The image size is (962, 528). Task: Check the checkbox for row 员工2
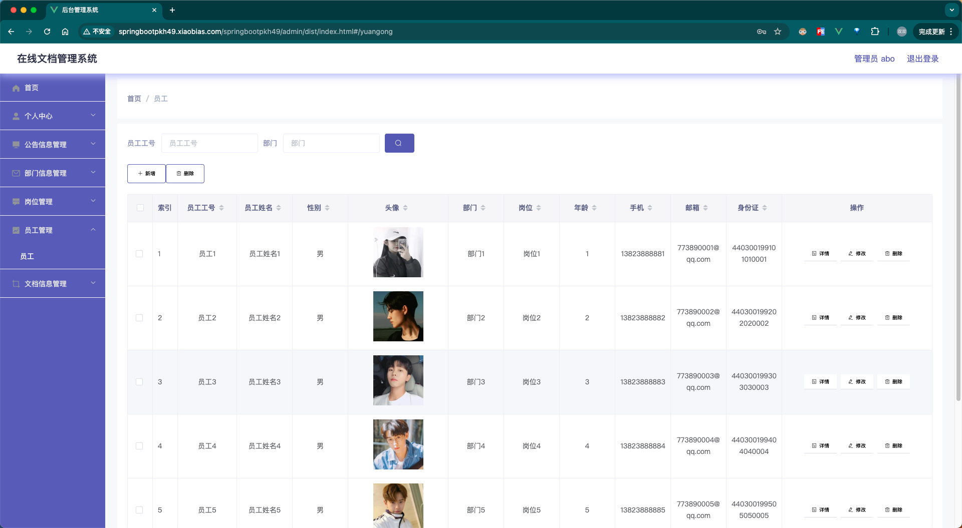(139, 318)
